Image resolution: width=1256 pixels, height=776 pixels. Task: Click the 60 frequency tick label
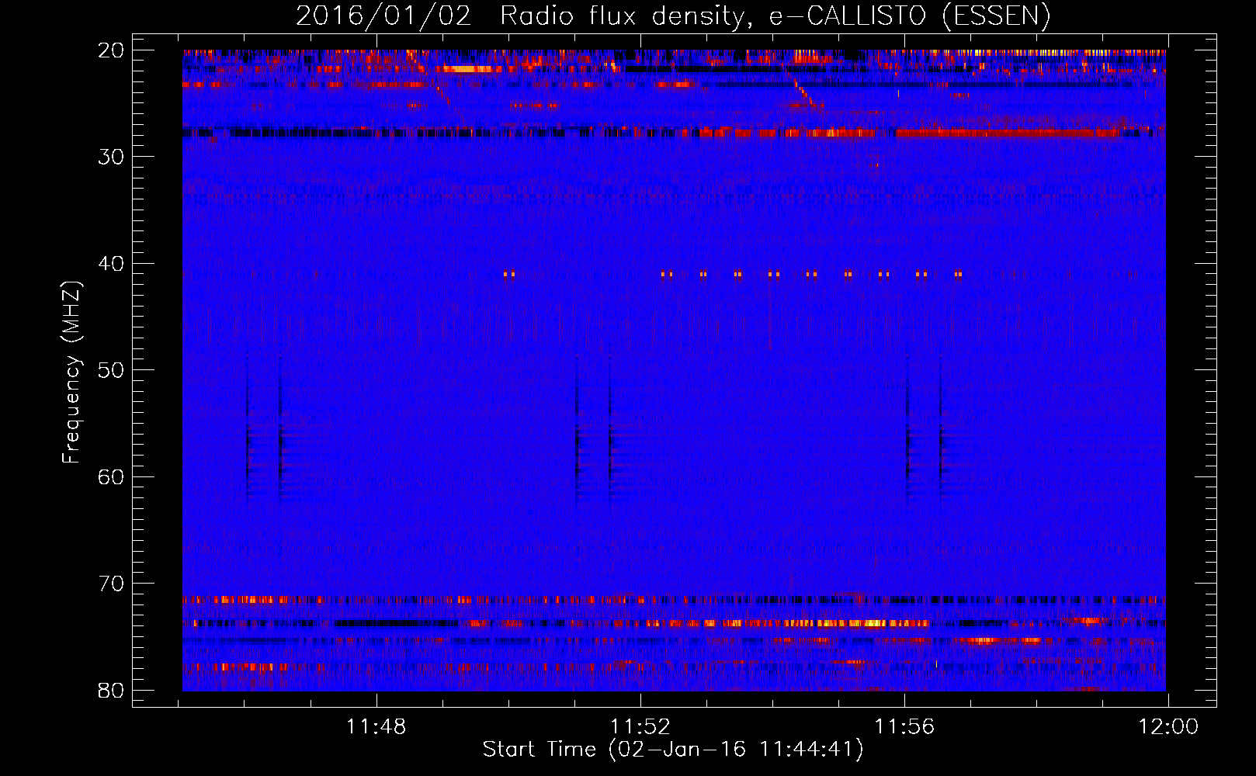click(111, 477)
